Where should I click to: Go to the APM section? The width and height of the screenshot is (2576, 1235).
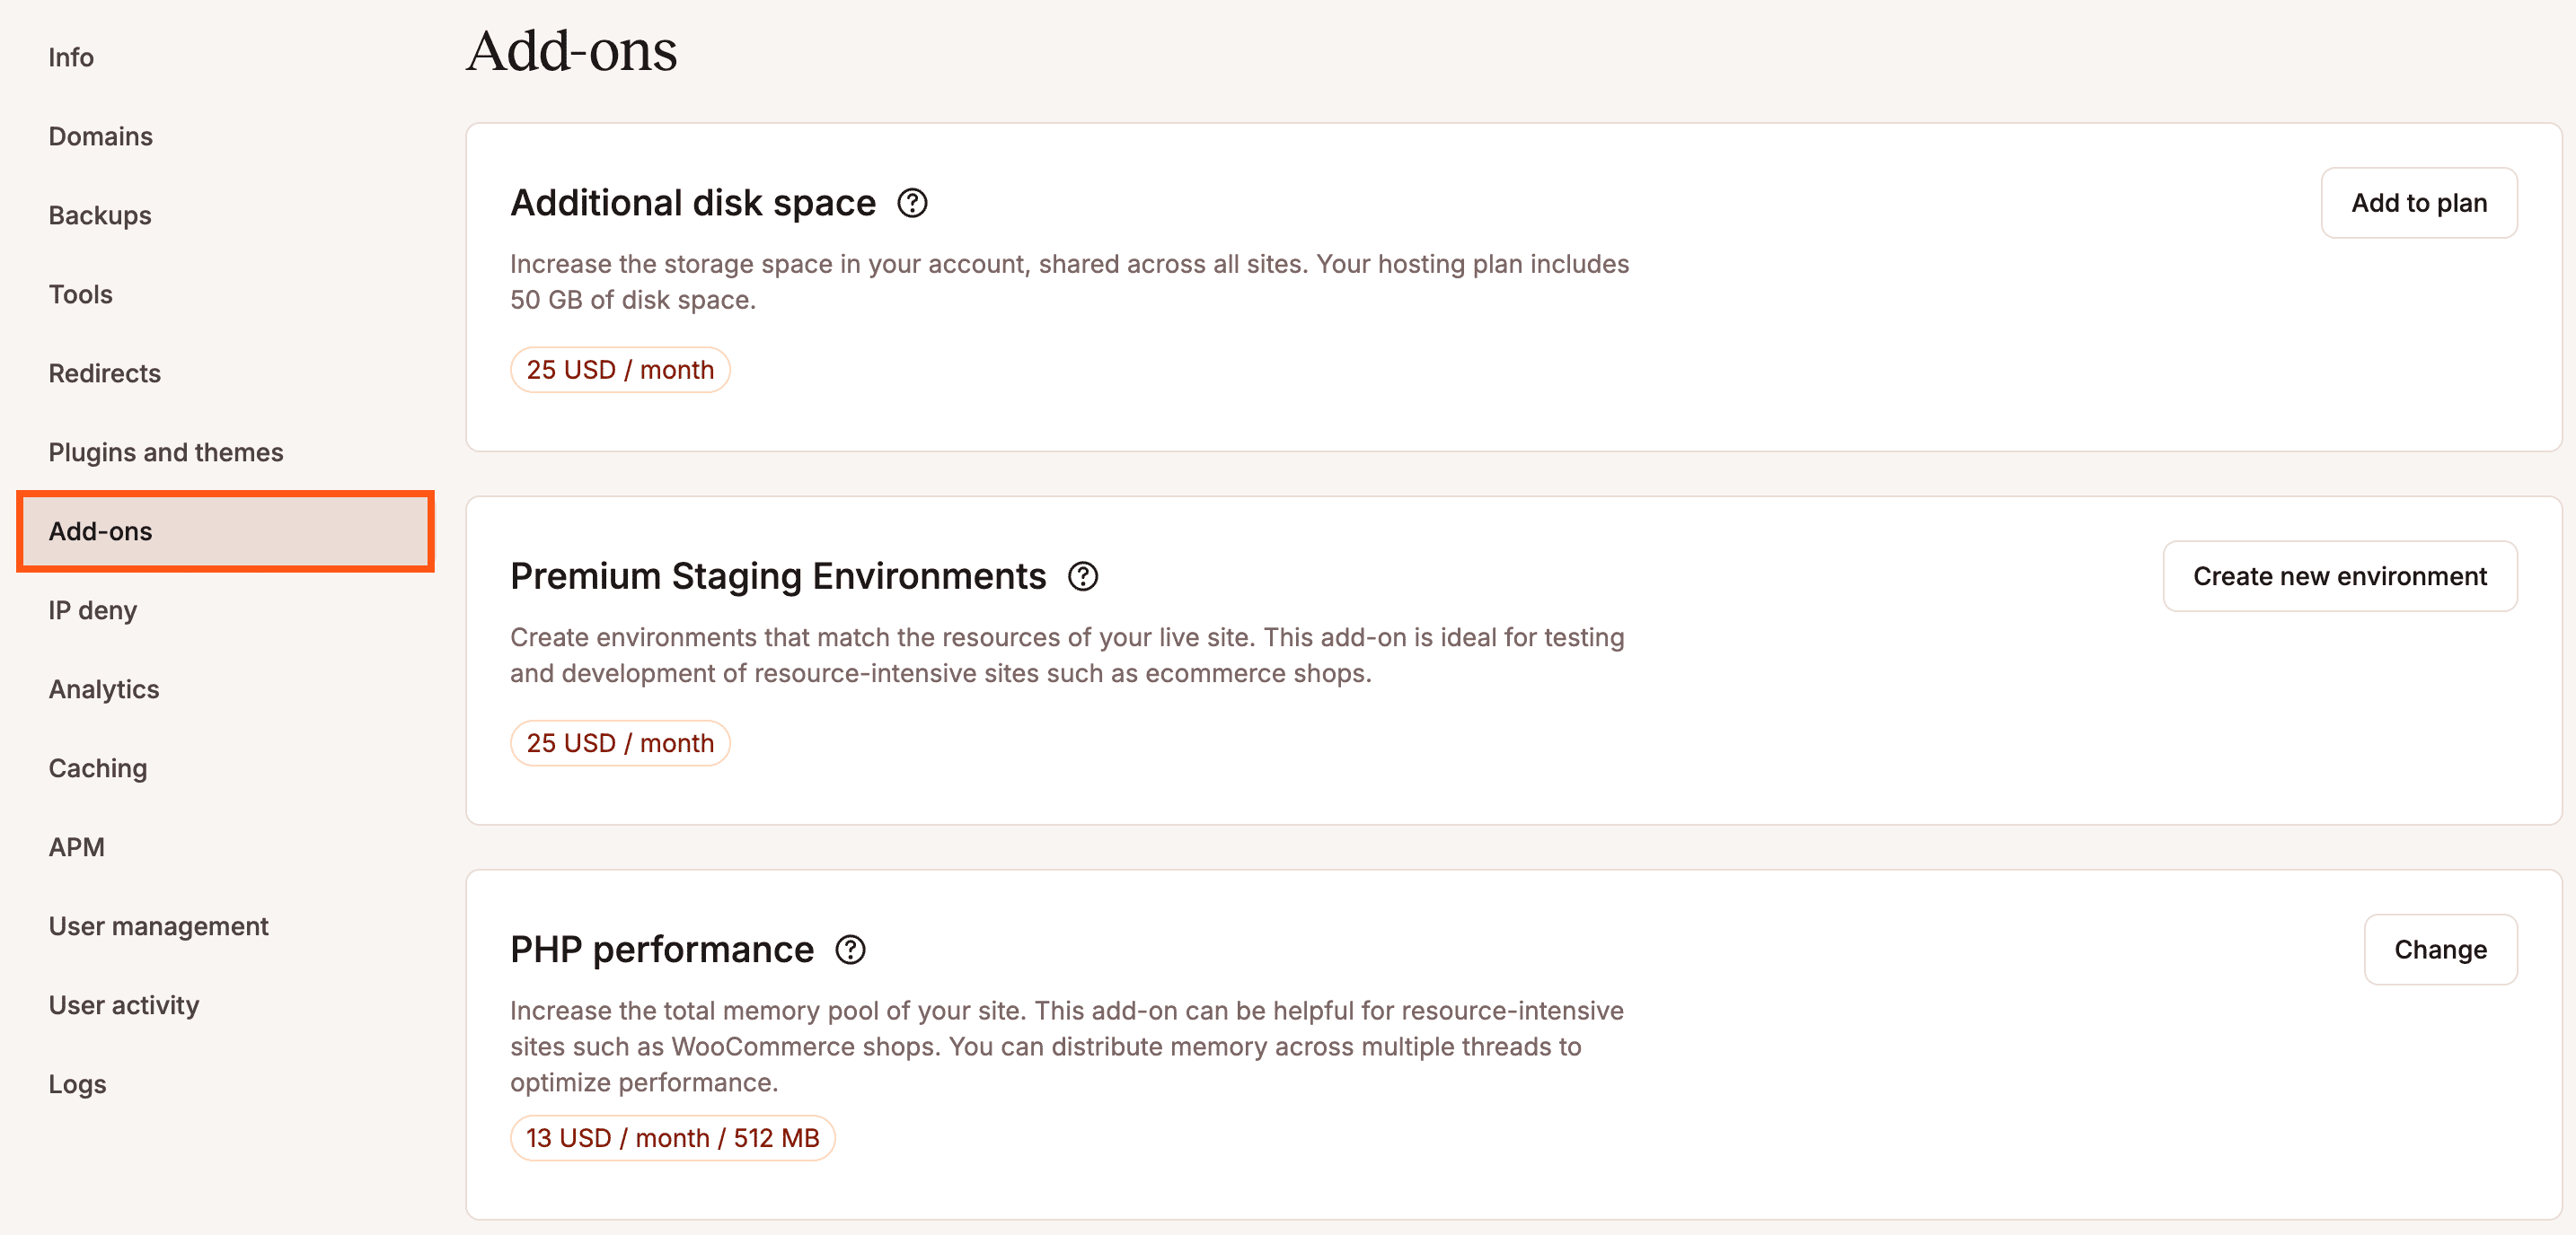pyautogui.click(x=77, y=846)
